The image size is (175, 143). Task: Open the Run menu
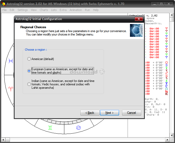coord(87,10)
